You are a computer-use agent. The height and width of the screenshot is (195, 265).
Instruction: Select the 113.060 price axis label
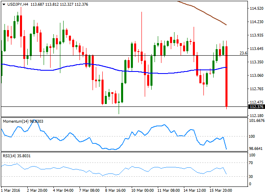click(x=256, y=76)
